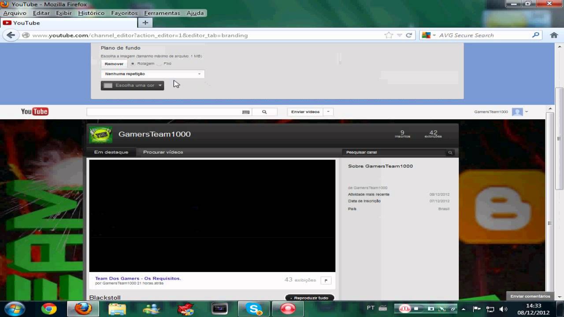Image resolution: width=564 pixels, height=317 pixels.
Task: Click the Firefox icon in the taskbar
Action: pos(83,309)
